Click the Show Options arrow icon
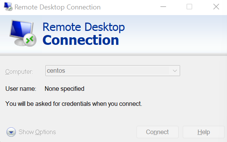The height and width of the screenshot is (142, 227). click(x=11, y=132)
